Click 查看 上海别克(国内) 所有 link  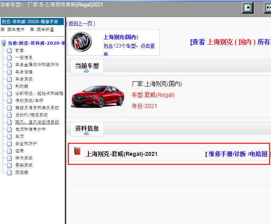point(230,42)
